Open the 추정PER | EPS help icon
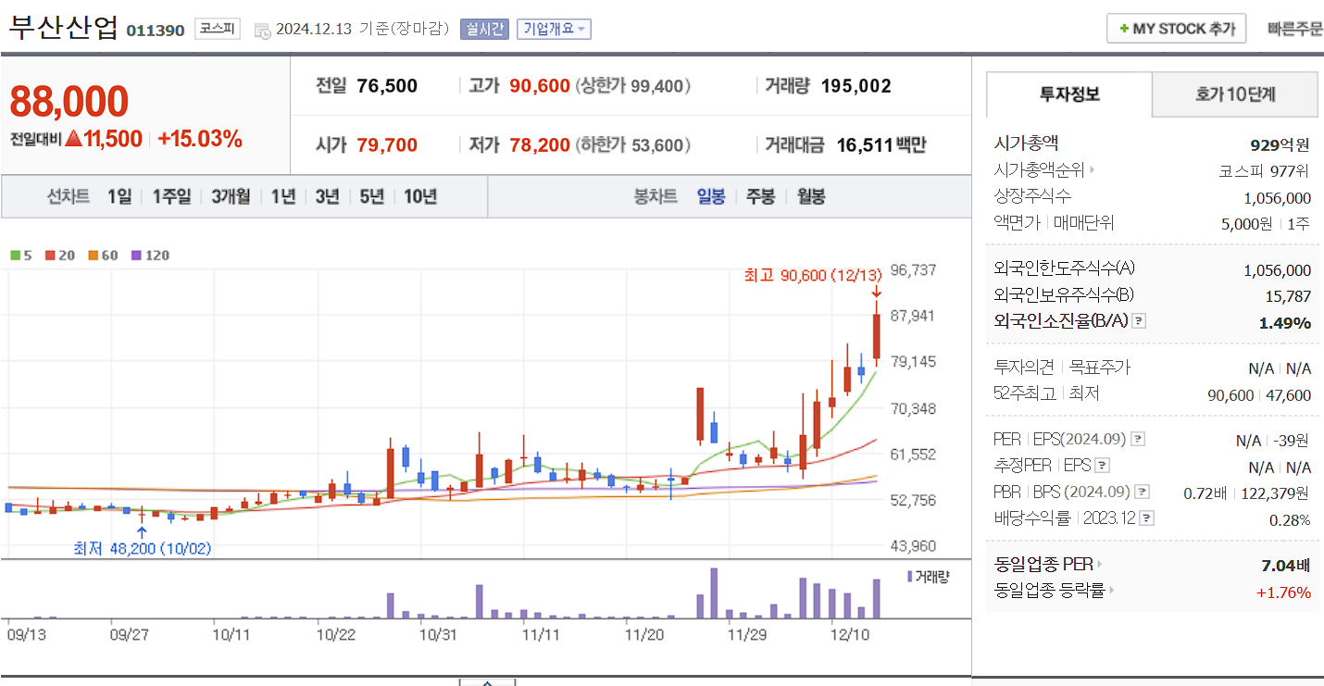The width and height of the screenshot is (1324, 686). [x=1102, y=466]
